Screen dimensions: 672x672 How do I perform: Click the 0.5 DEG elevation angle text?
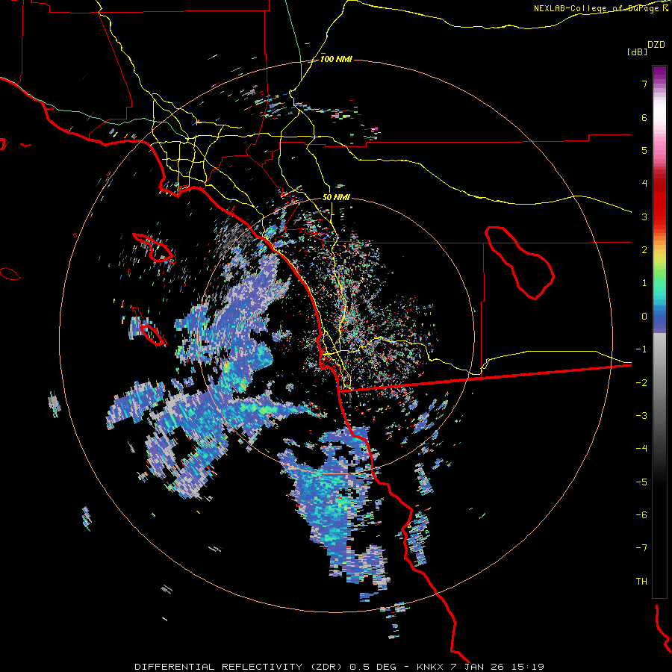pos(373,667)
